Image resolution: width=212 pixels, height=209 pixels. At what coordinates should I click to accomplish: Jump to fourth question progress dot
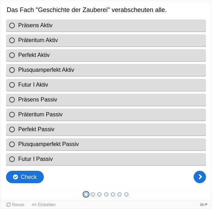[106, 194]
